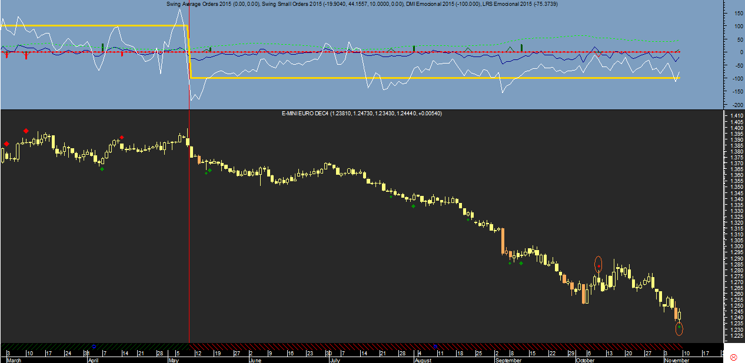Select the red ellipse annotation in early October
The height and width of the screenshot is (363, 745).
[598, 264]
